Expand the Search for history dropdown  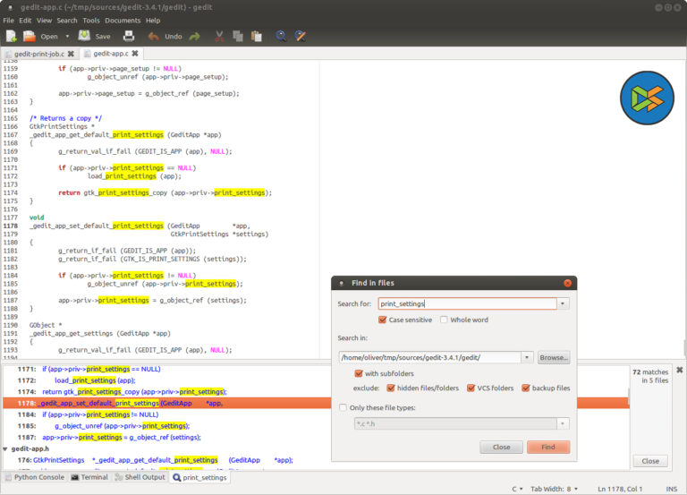tap(563, 303)
